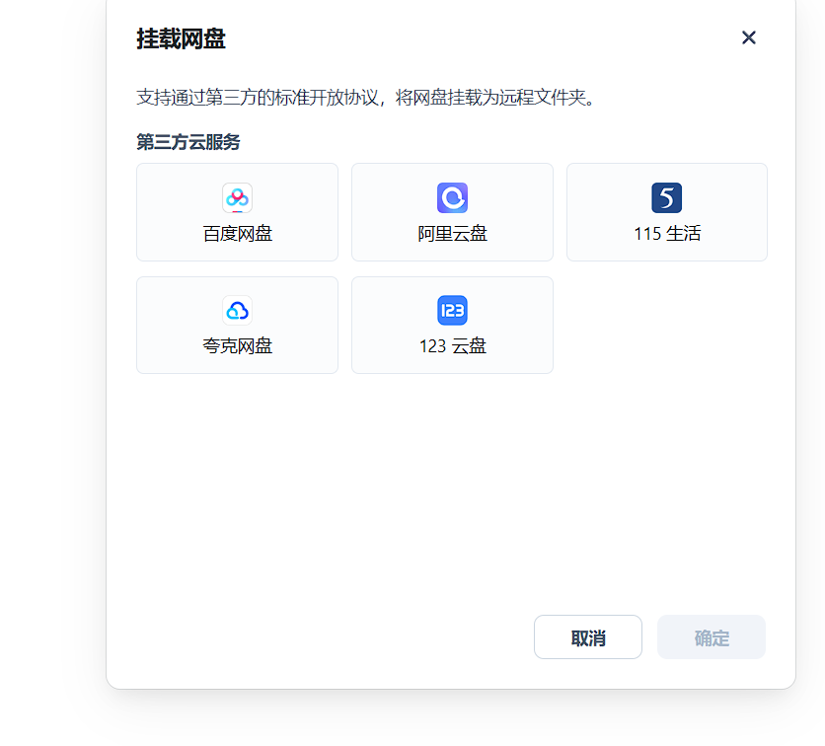Click the 123 云盘 label text
This screenshot has width=825, height=746.
point(453,346)
